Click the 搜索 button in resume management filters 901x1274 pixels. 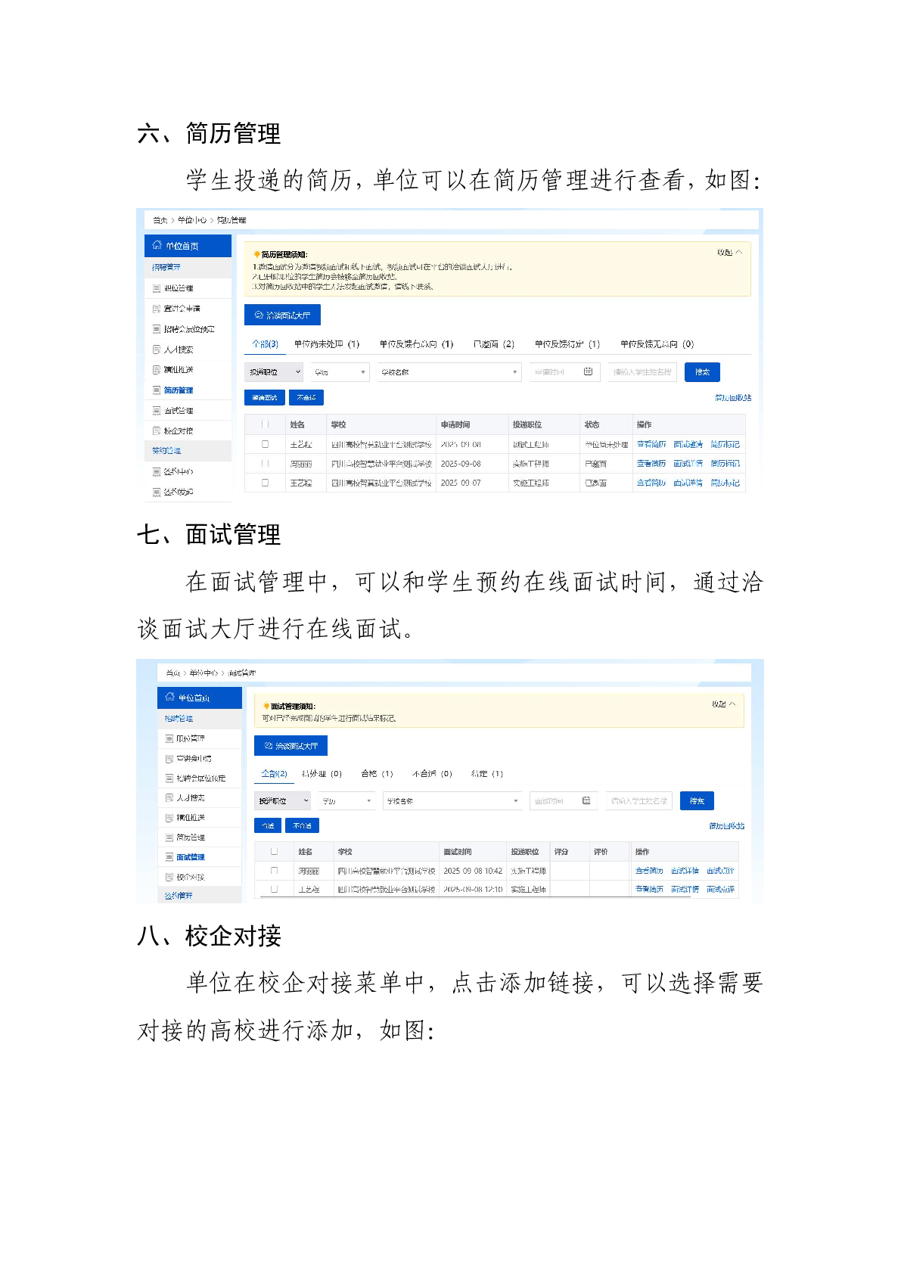point(702,372)
